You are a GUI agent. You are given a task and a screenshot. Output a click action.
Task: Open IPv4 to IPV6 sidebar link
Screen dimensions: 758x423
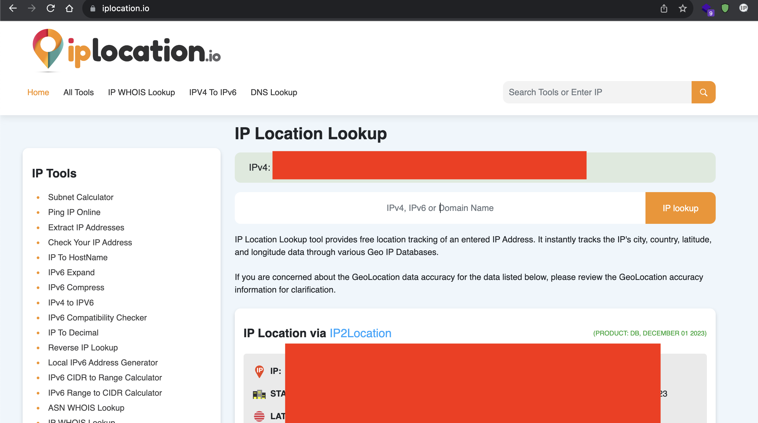[71, 303]
